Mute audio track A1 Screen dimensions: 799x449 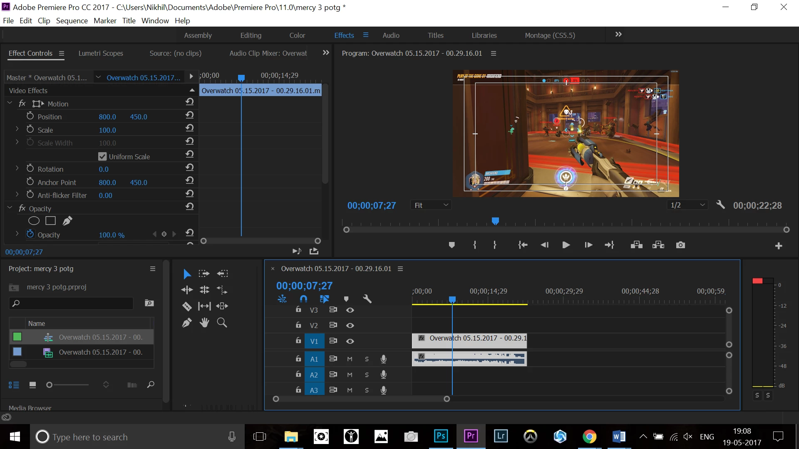[350, 359]
